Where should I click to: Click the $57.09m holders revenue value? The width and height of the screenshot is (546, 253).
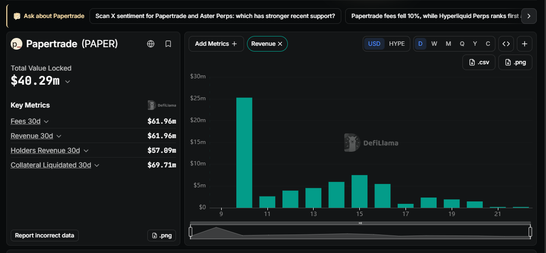coord(161,150)
